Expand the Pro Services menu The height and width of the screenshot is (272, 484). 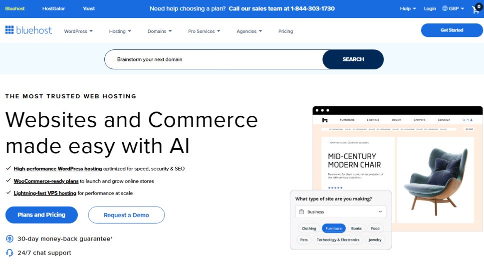[x=204, y=31]
